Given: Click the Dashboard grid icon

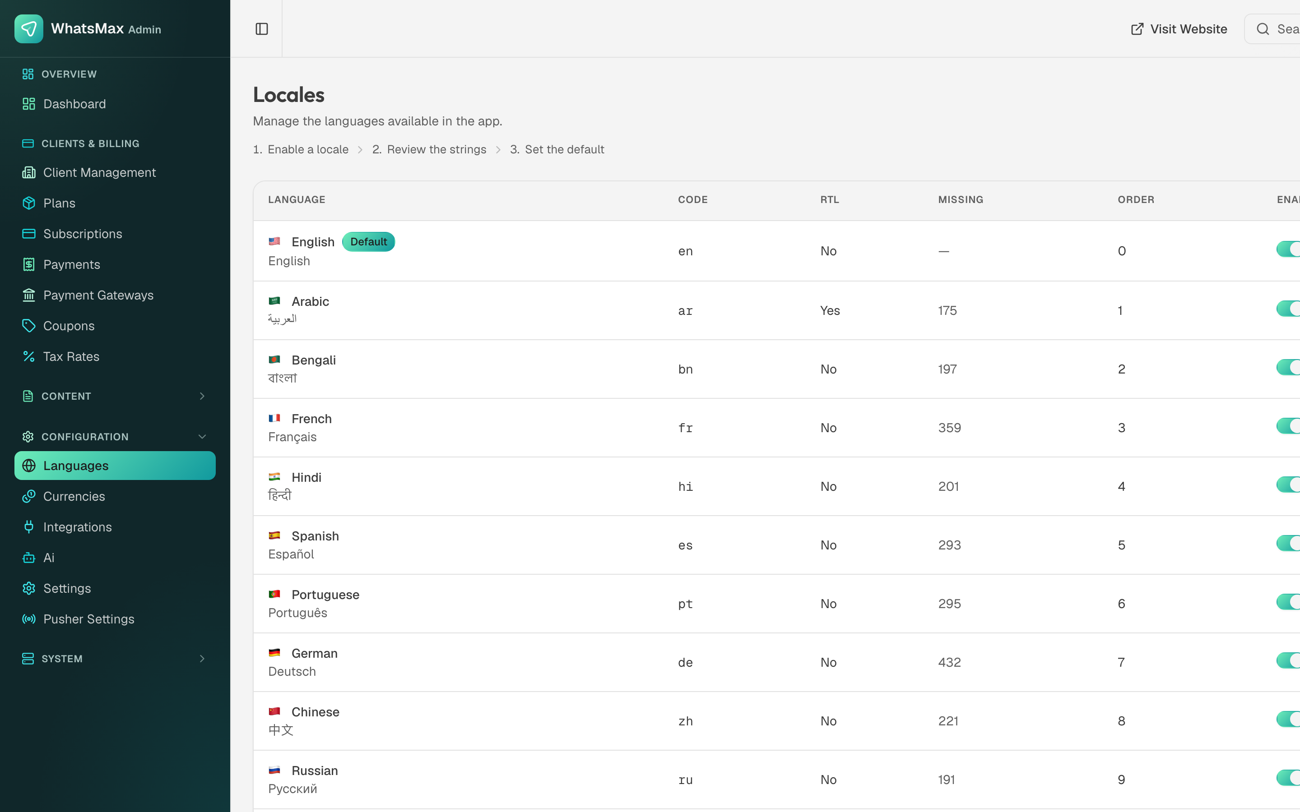Looking at the screenshot, I should (x=28, y=104).
